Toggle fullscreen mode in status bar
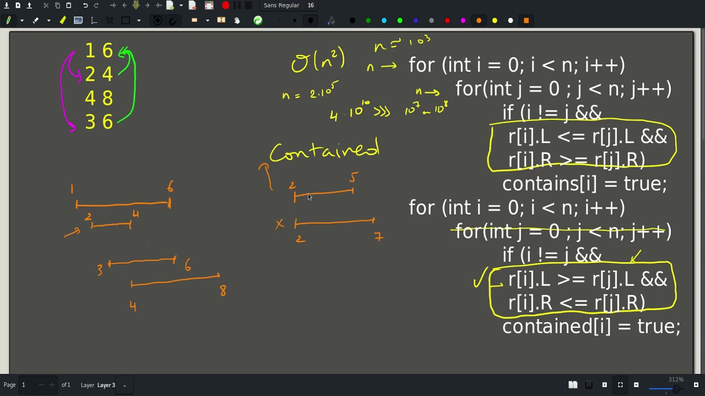Screen dimensions: 705x396 coord(620,385)
